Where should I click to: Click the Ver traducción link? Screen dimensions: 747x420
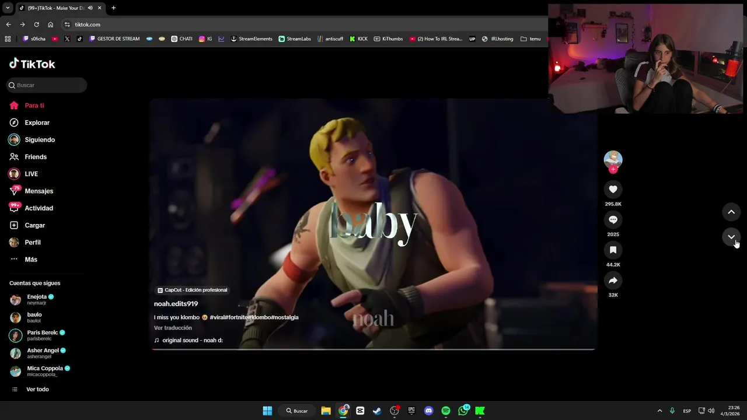click(173, 328)
